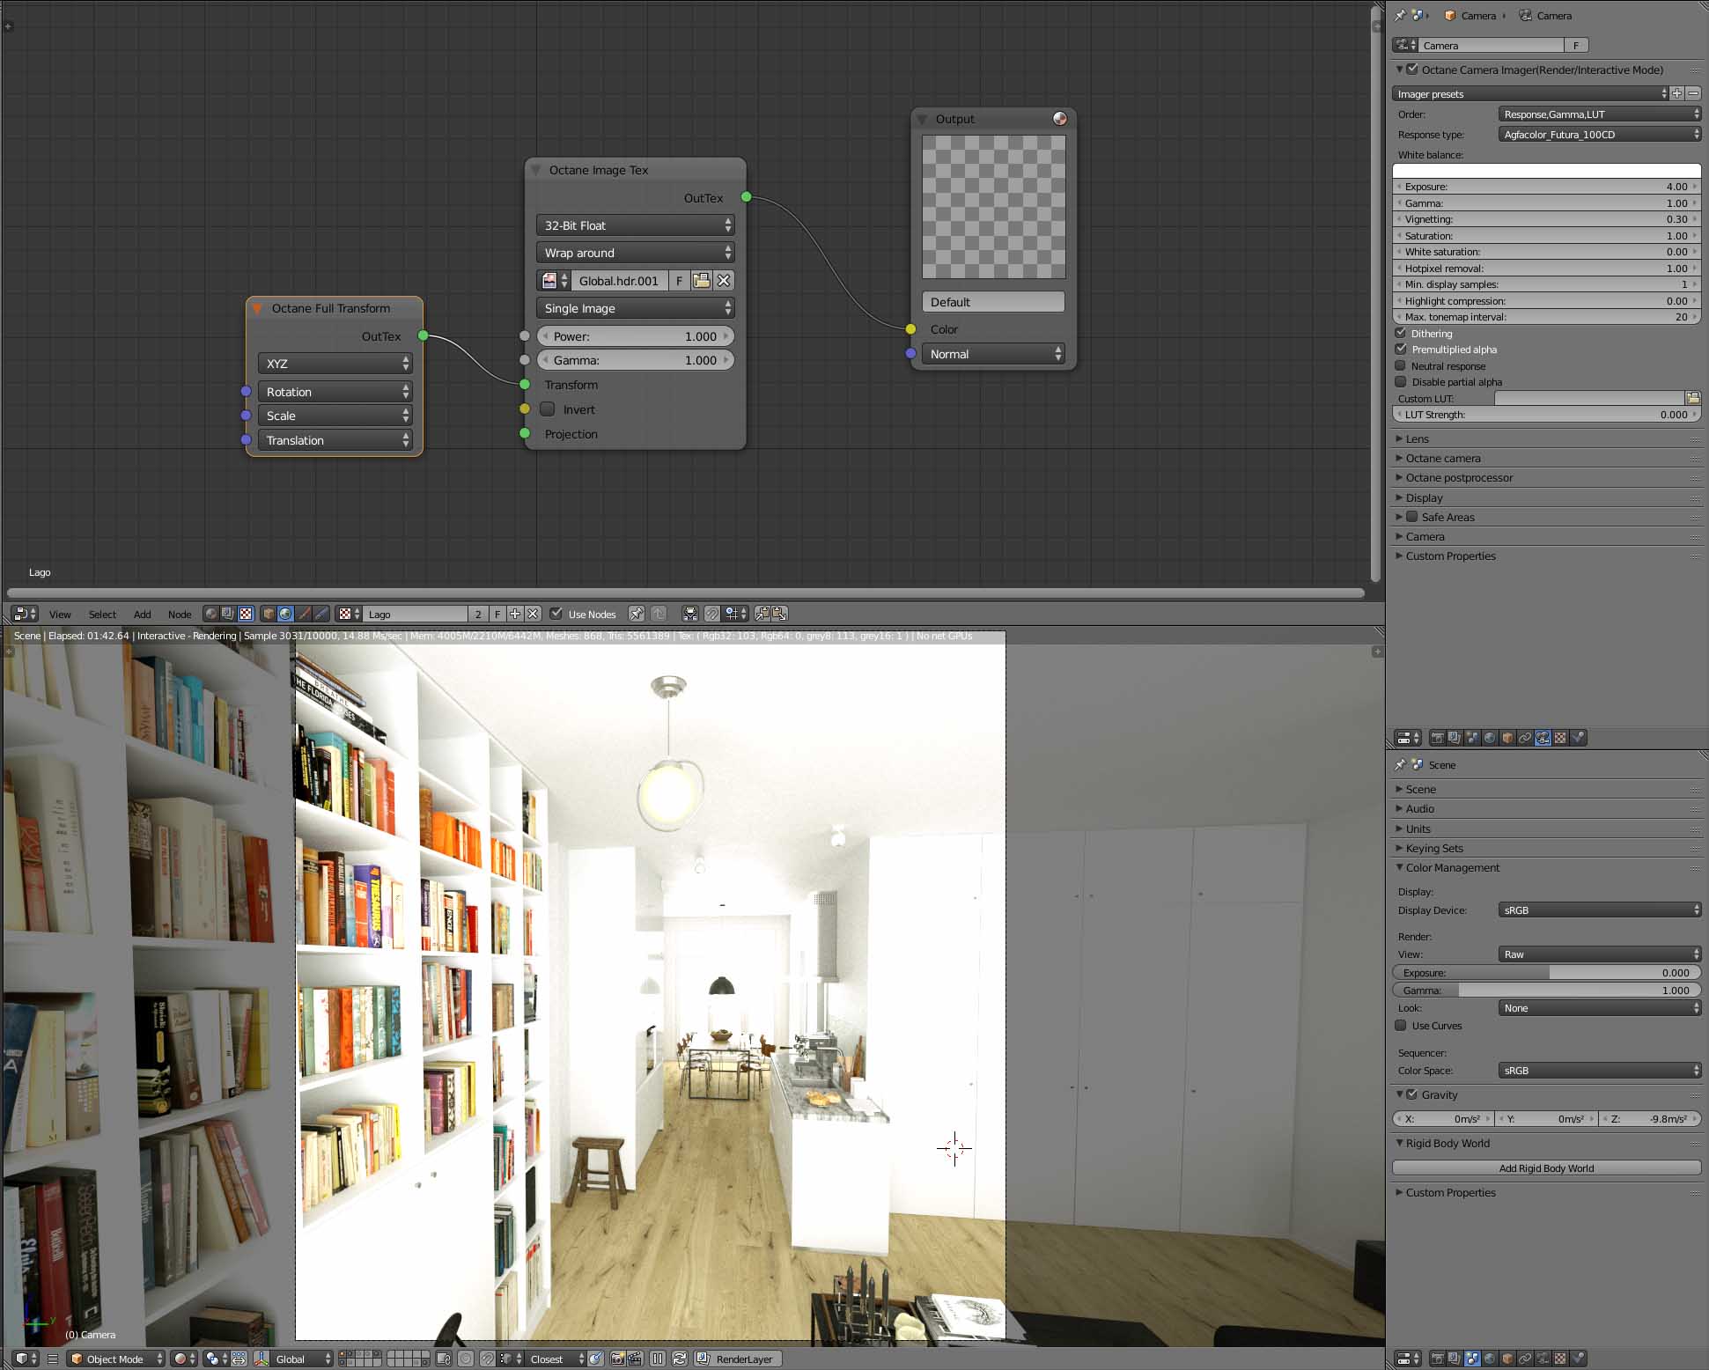This screenshot has height=1370, width=1709.
Task: Open the Object Mode dropdown
Action: tap(117, 1359)
